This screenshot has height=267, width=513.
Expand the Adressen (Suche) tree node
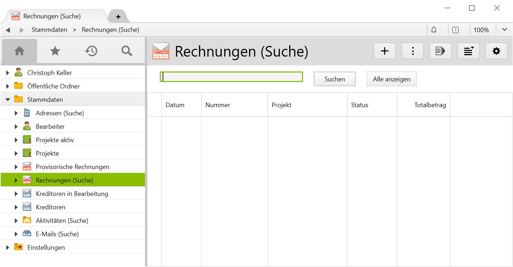tap(16, 113)
